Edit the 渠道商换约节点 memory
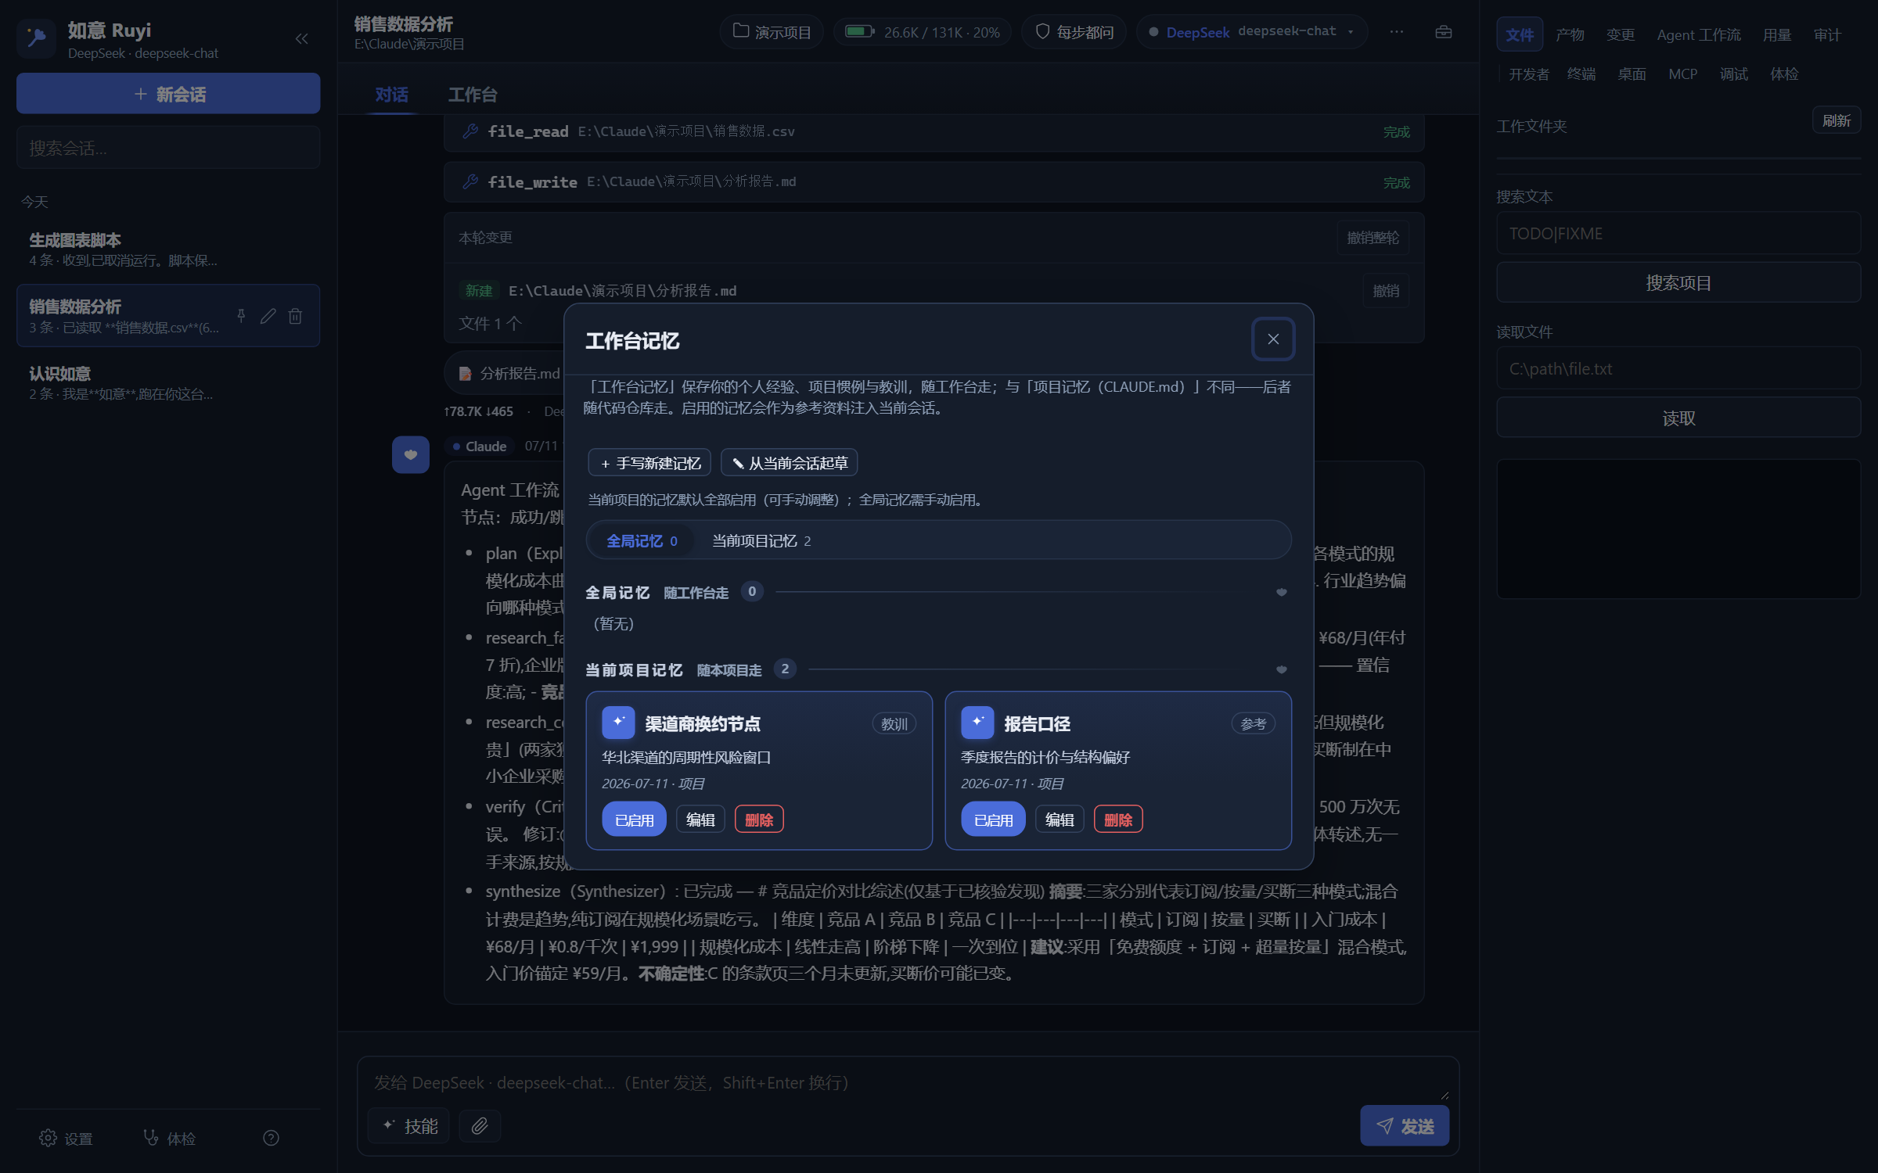The image size is (1878, 1173). click(x=700, y=820)
